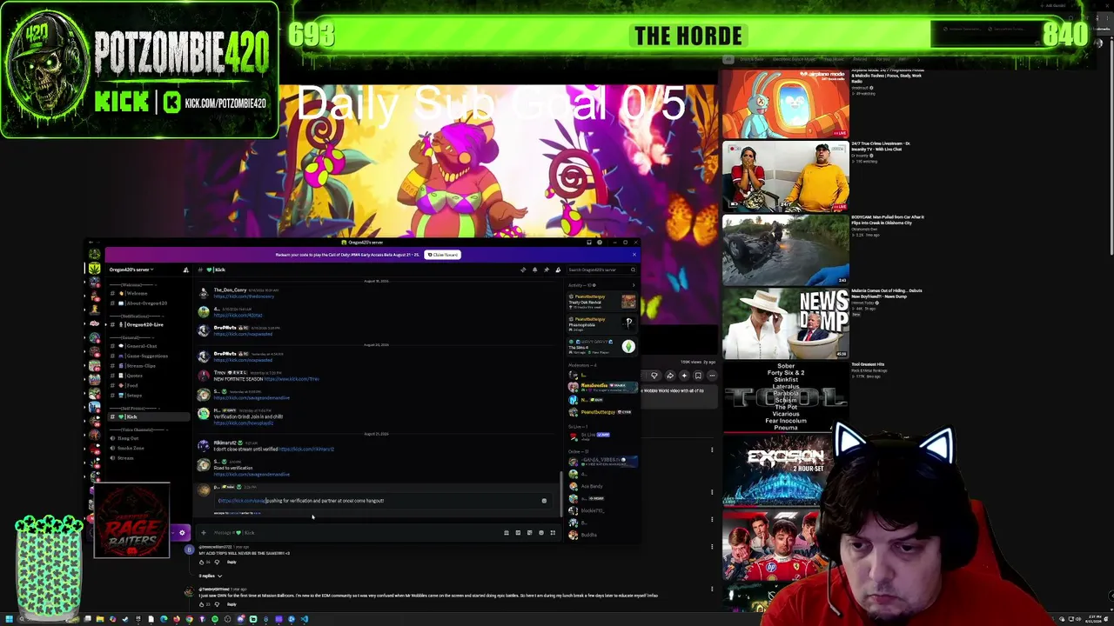Open the Discord inbox icon in the title bar

(589, 243)
